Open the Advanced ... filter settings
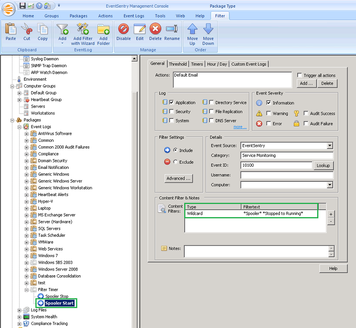Screen dimensions: 356x328 point(178,179)
